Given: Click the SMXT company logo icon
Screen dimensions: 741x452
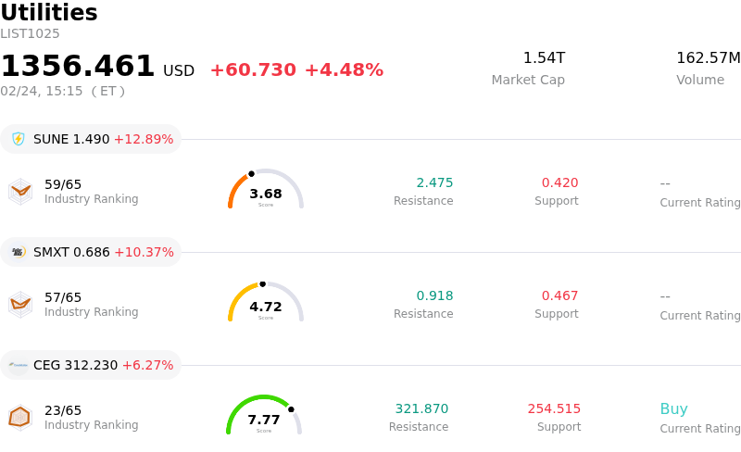Looking at the screenshot, I should 19,252.
